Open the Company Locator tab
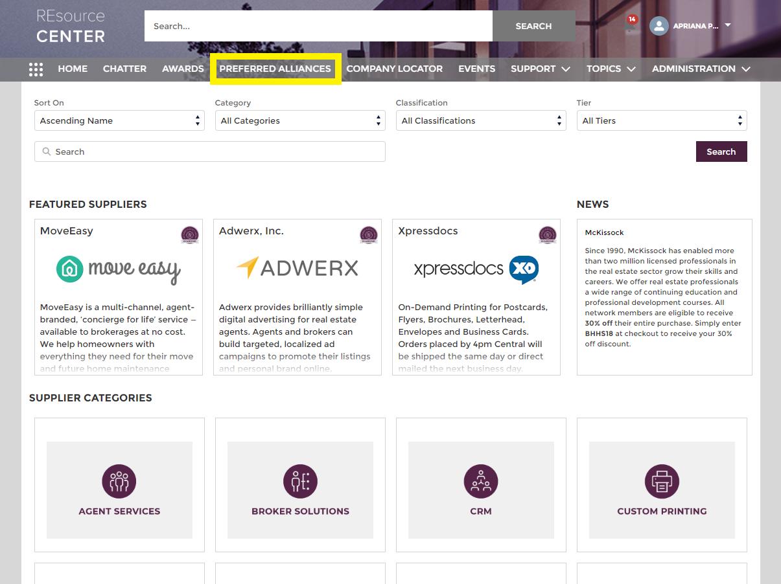The image size is (781, 584). 395,69
